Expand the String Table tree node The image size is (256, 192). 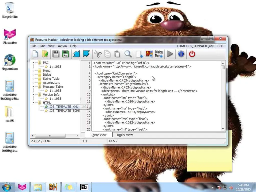[x=34, y=78]
